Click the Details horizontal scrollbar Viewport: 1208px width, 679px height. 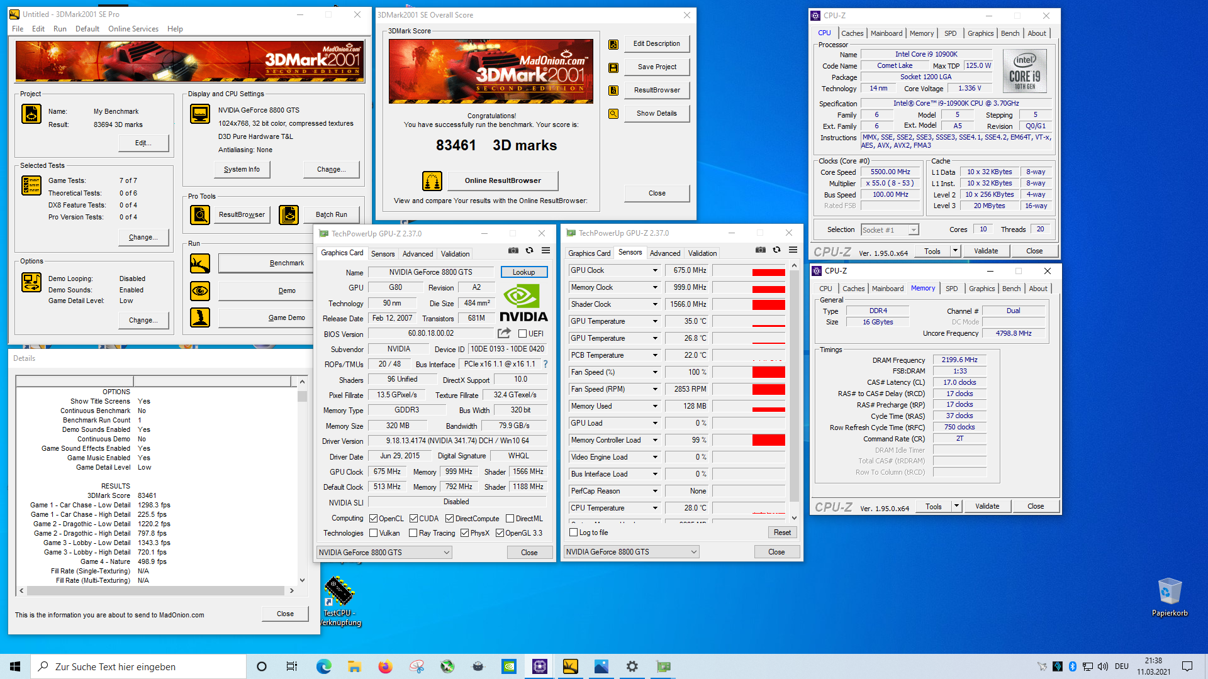pyautogui.click(x=156, y=591)
